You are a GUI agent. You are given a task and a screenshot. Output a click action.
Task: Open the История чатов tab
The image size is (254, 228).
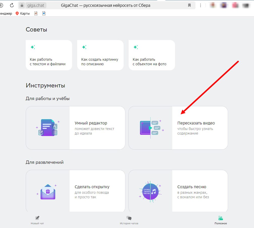pyautogui.click(x=129, y=220)
